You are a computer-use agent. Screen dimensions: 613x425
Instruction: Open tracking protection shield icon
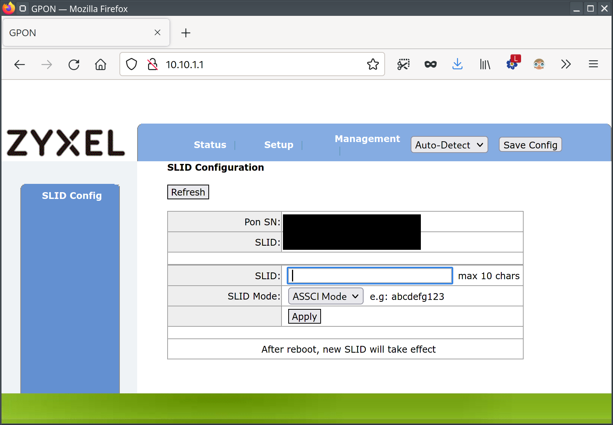coord(131,64)
